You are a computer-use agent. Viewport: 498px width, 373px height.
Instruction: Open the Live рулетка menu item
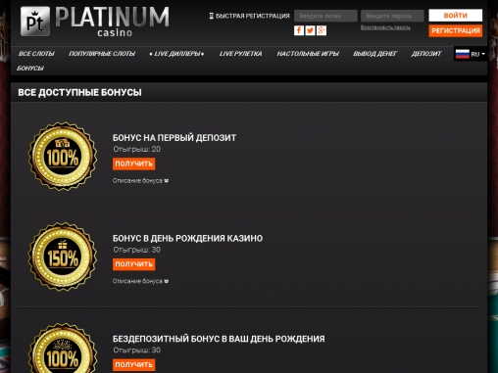pyautogui.click(x=240, y=54)
